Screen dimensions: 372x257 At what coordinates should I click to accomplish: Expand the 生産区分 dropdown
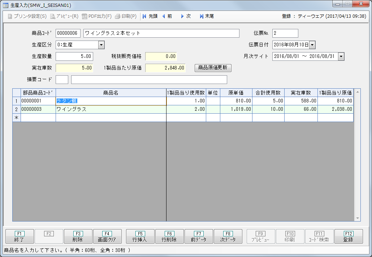(x=101, y=45)
